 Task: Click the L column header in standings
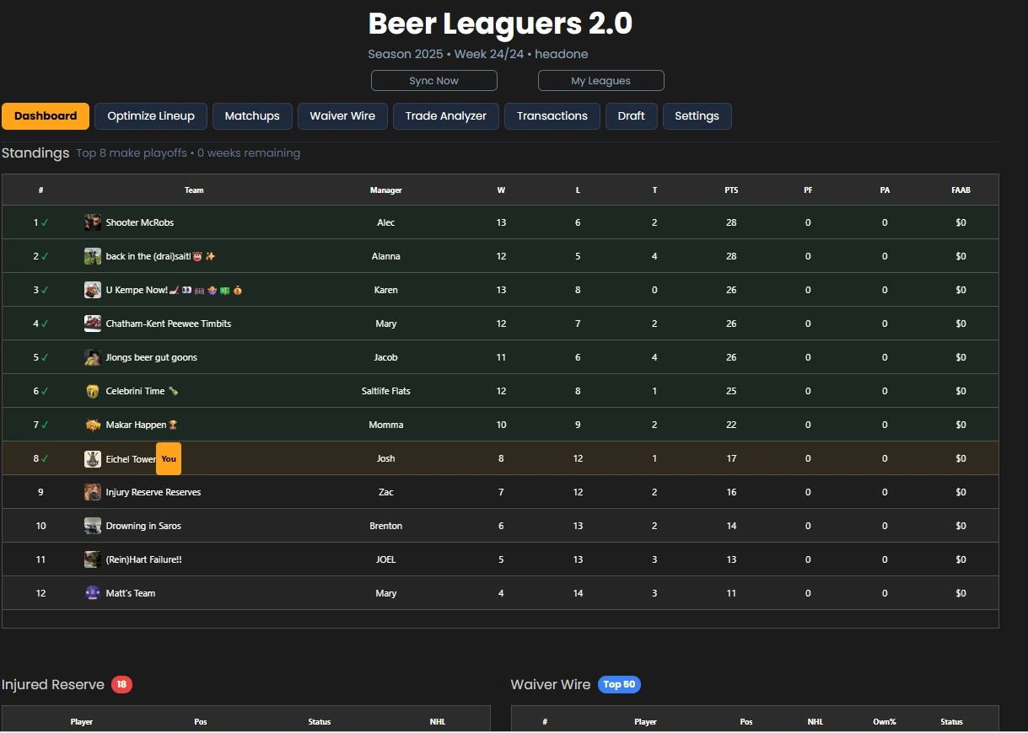tap(578, 190)
